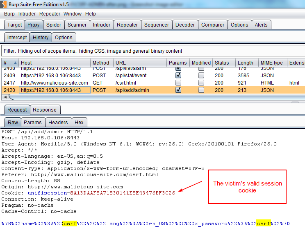Sort by Length column header
Image resolution: width=305 pixels, height=228 pixels.
tap(247, 63)
